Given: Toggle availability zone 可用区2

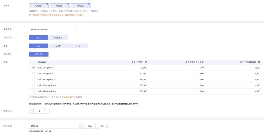Looking at the screenshot, I should [59, 5].
